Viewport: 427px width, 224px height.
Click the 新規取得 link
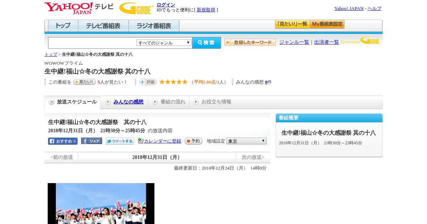206,10
